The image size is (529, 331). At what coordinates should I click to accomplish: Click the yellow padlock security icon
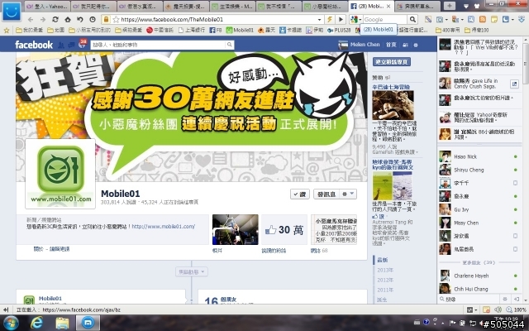tap(106, 19)
